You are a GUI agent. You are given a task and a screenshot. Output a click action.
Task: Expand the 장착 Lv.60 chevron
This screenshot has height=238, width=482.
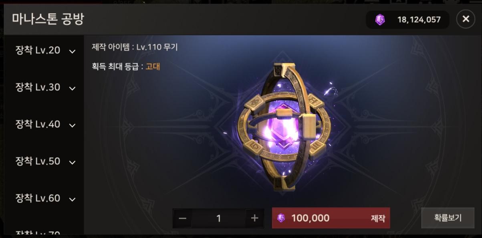[72, 199]
